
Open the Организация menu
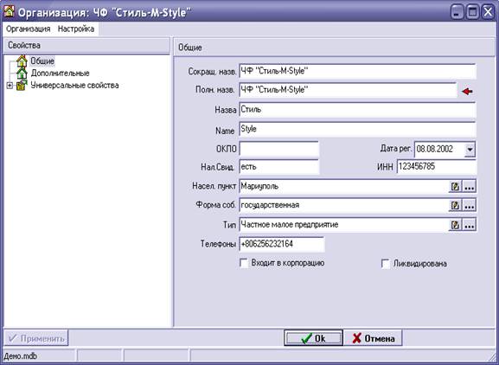[x=29, y=29]
